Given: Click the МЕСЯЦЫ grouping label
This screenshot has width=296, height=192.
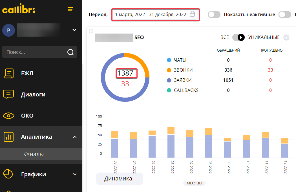Looking at the screenshot, I should coord(194,183).
